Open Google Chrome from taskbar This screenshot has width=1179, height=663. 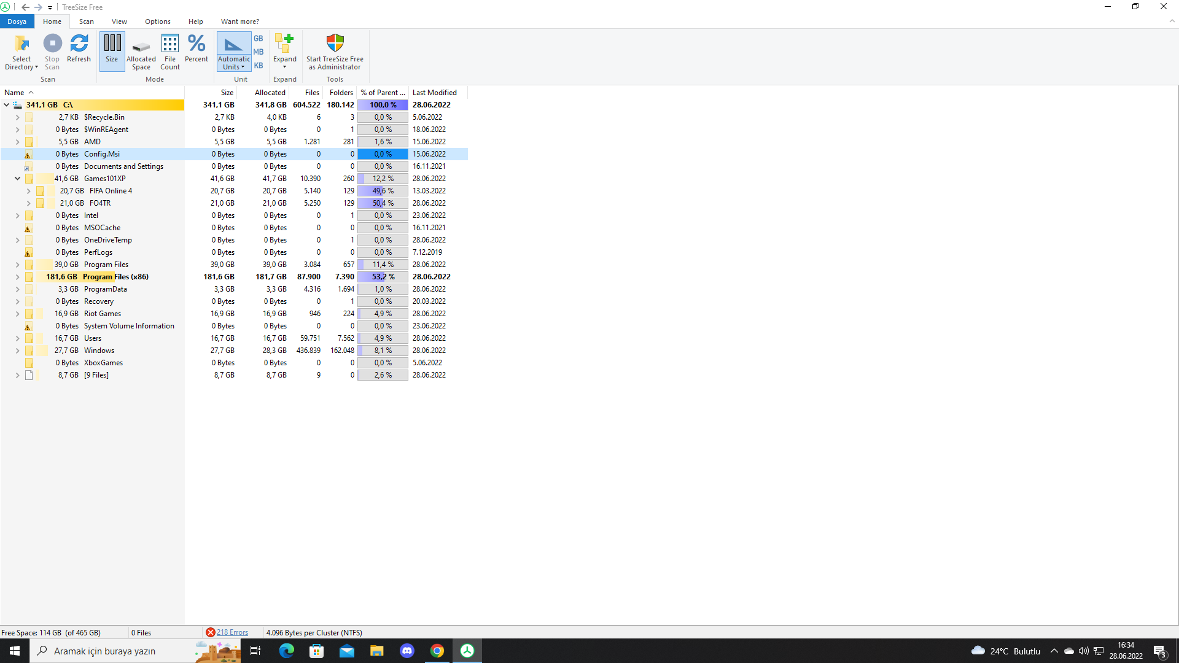437,651
